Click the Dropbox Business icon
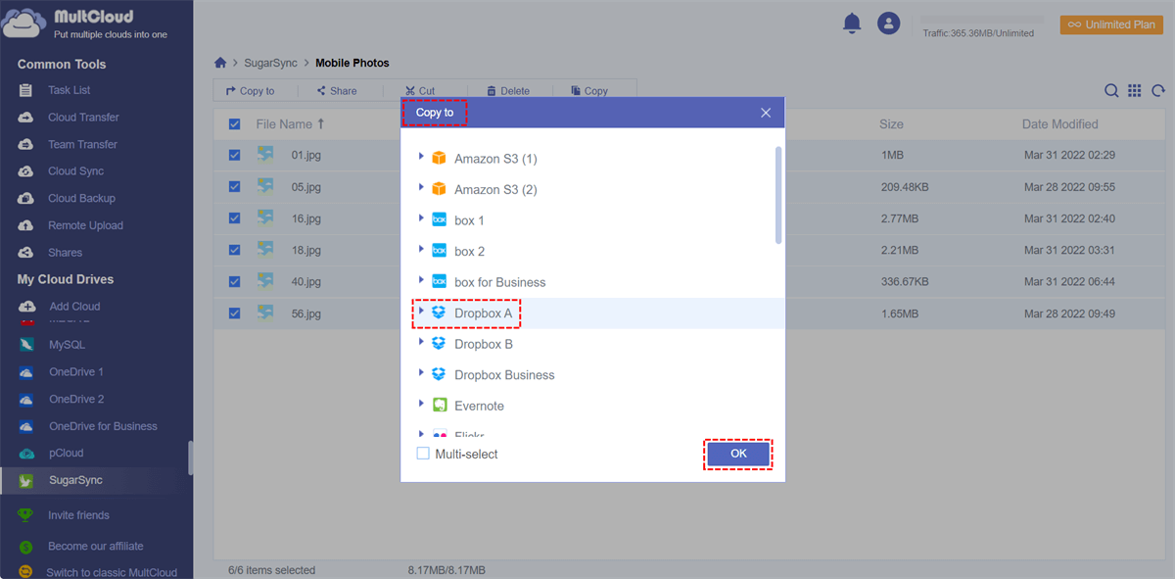 click(x=439, y=374)
